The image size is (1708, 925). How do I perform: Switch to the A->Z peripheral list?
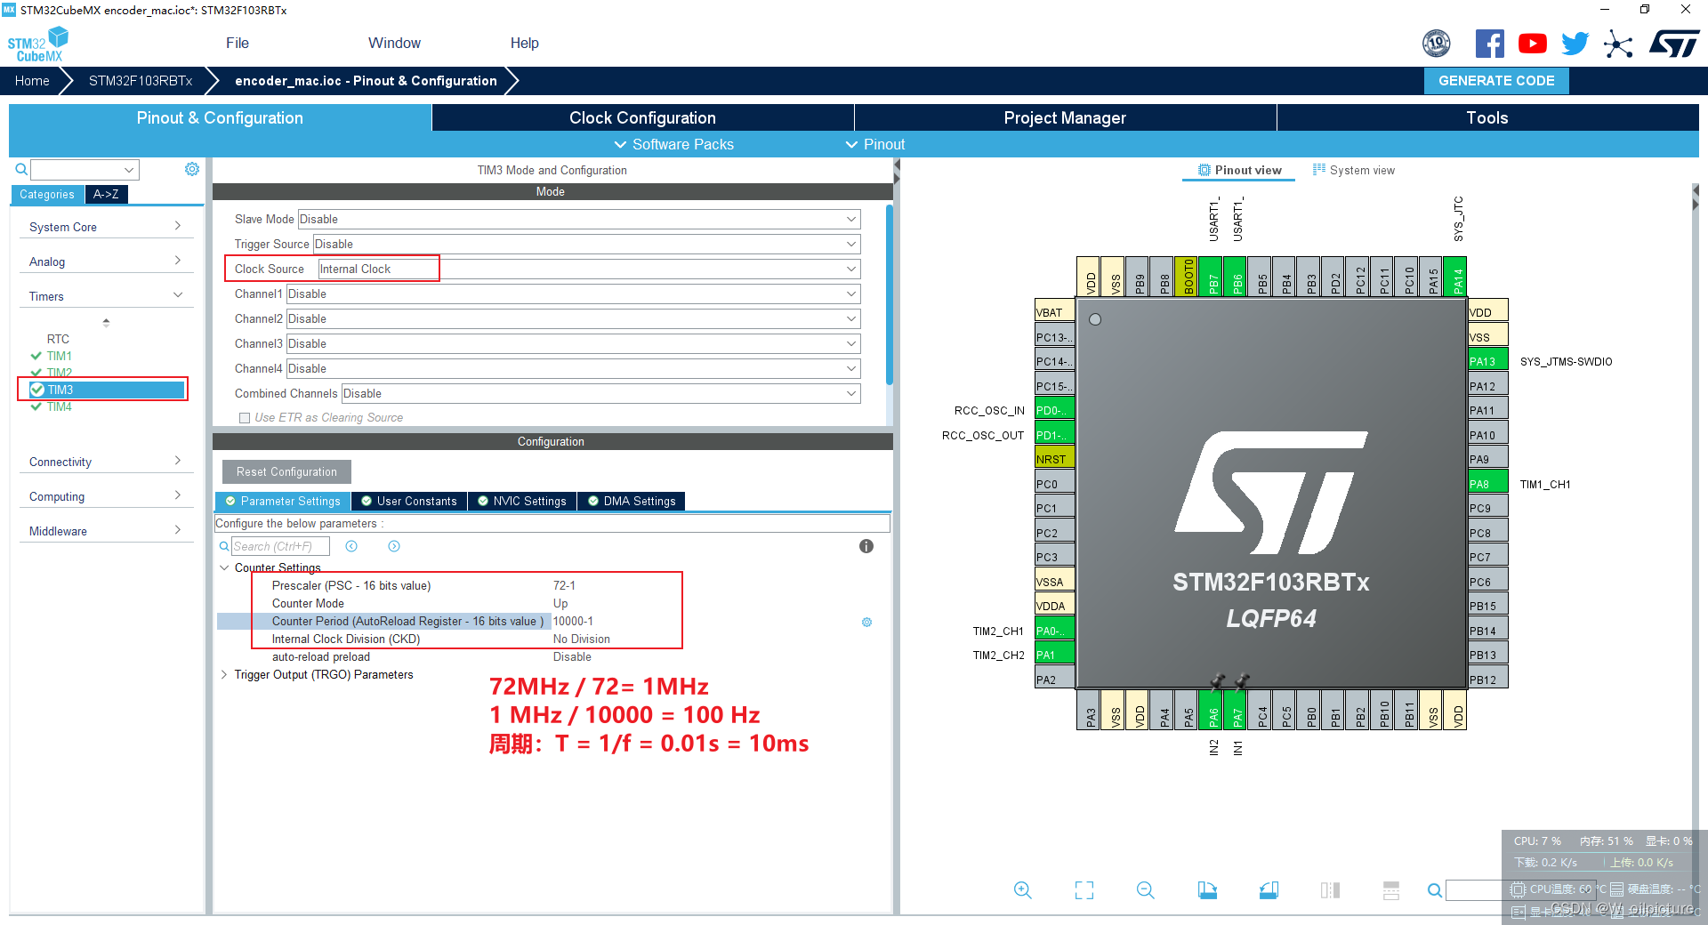(106, 194)
